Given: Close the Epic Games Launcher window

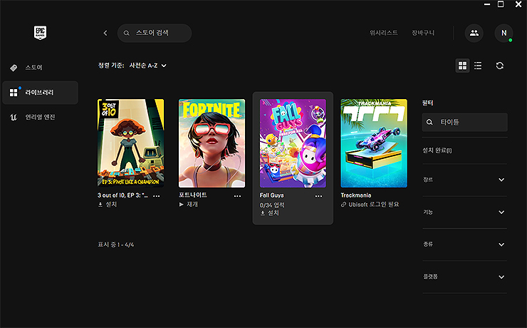Looking at the screenshot, I should (x=518, y=4).
